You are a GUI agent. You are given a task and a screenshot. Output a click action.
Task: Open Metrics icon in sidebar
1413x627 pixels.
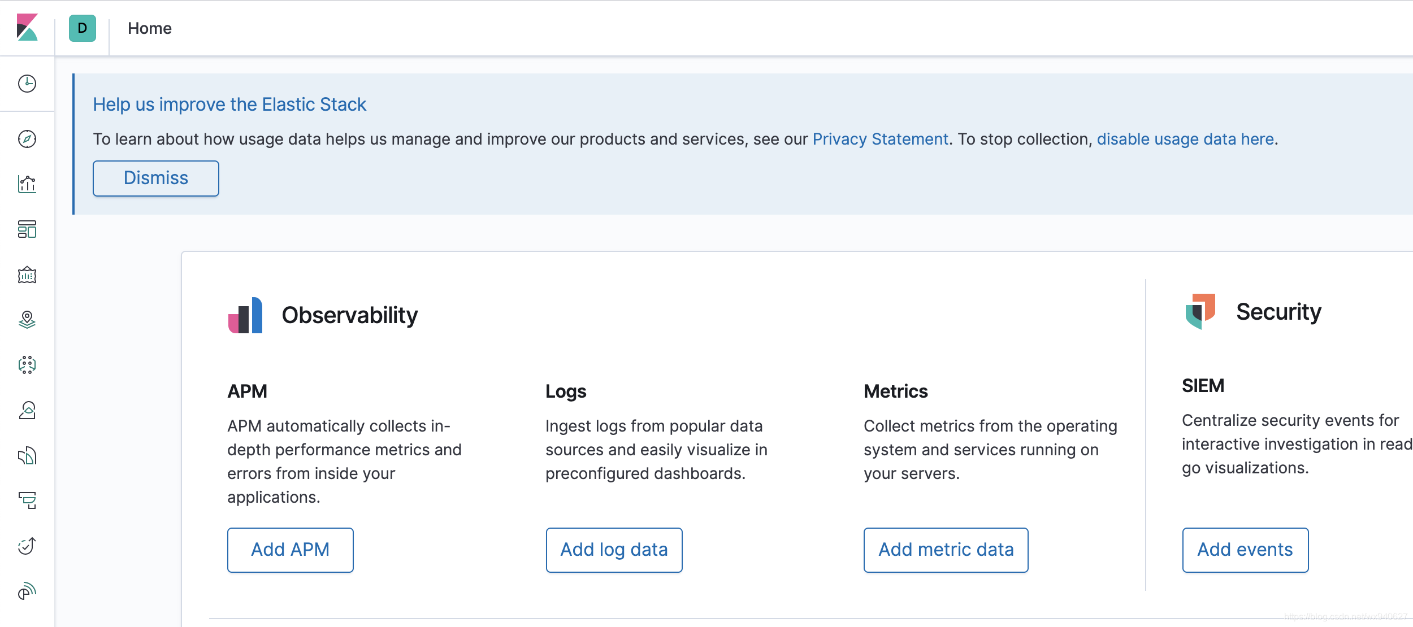(x=27, y=411)
